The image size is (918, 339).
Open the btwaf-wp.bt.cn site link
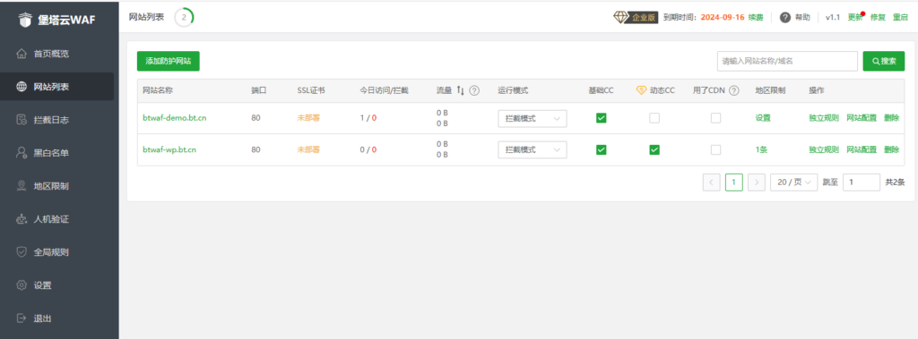pos(169,149)
